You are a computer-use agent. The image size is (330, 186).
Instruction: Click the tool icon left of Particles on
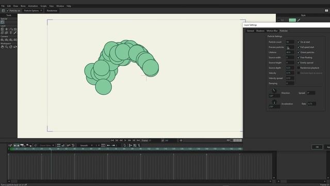3,10
